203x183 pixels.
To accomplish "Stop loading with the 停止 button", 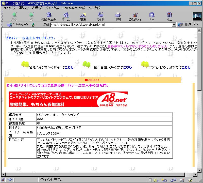I will tap(169, 17).
